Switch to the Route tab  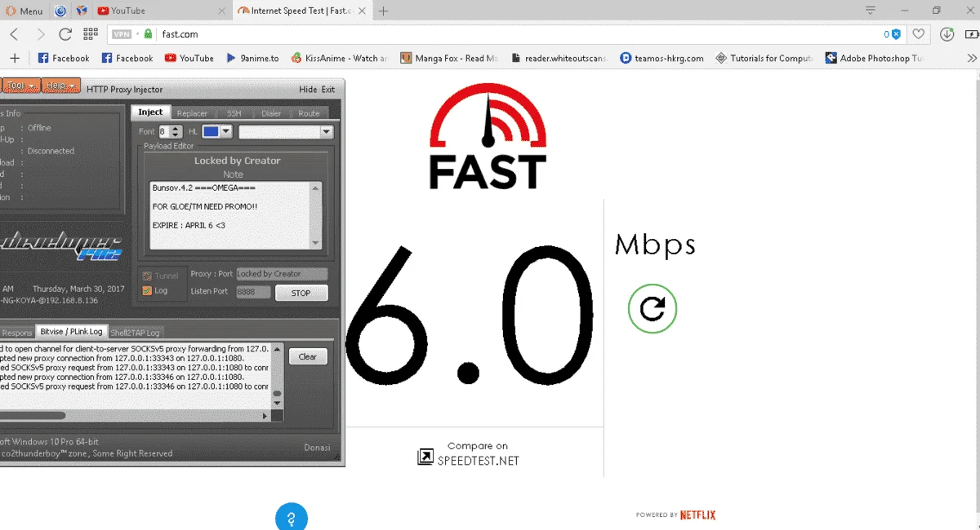coord(309,113)
